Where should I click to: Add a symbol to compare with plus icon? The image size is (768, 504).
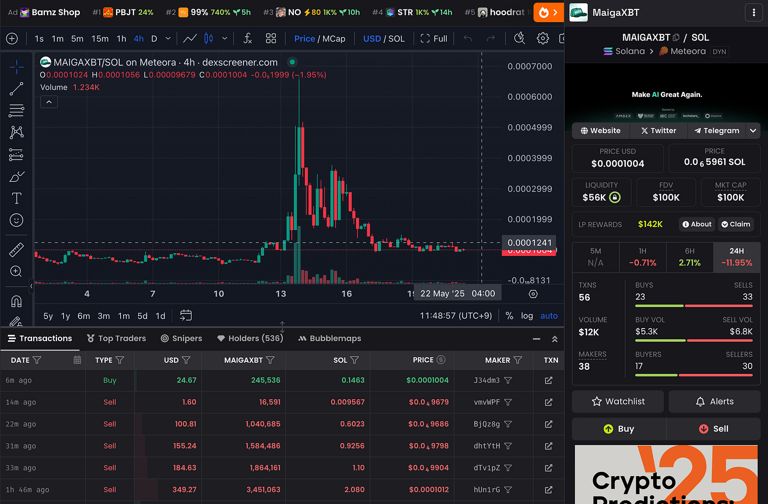[12, 38]
